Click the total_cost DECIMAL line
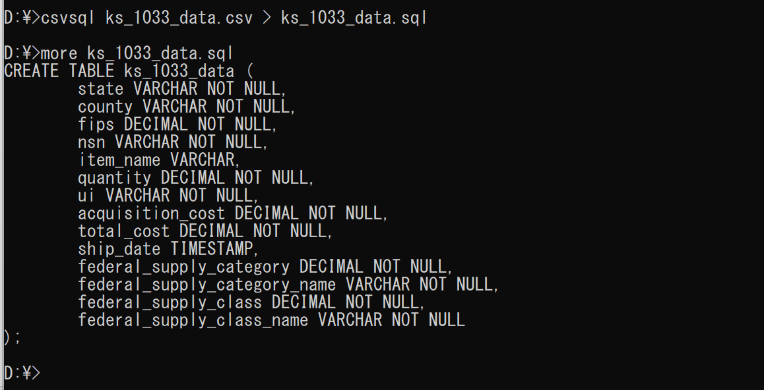The height and width of the screenshot is (390, 764). click(x=205, y=231)
